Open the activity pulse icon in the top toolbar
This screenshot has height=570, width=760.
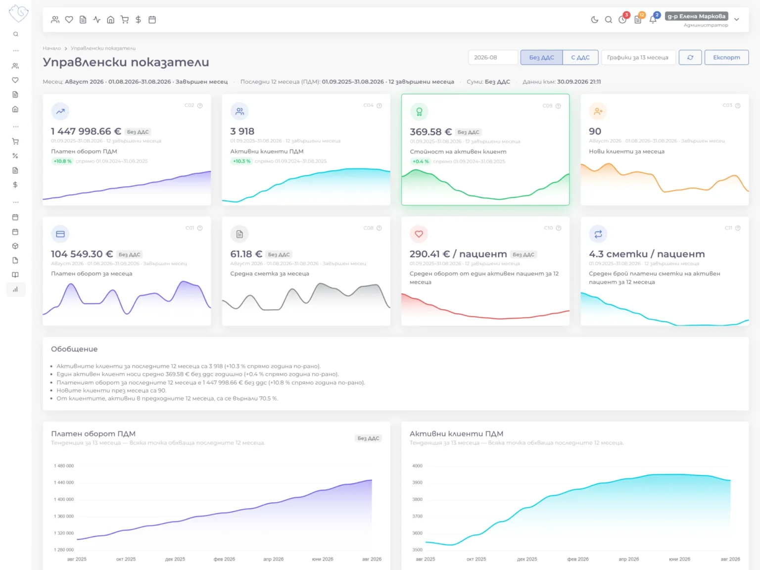[x=97, y=20]
